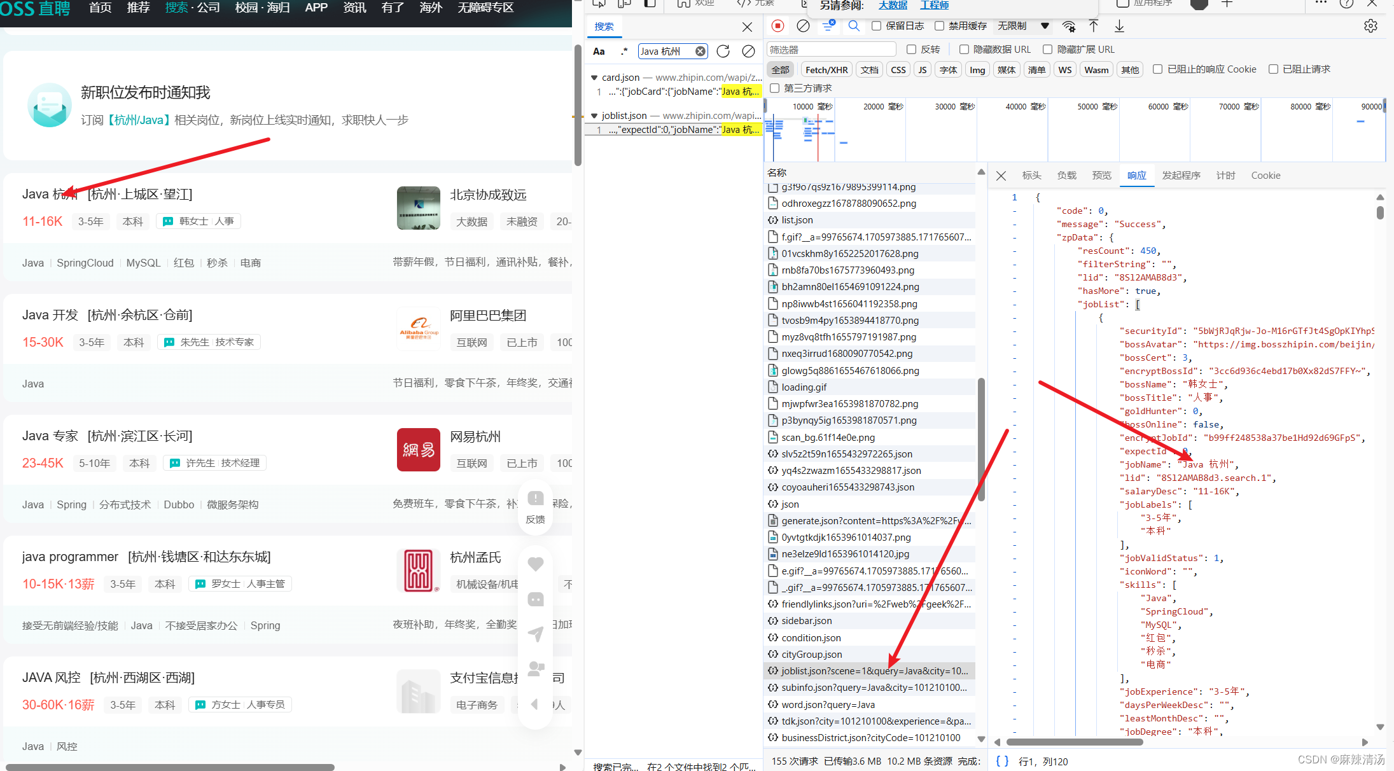
Task: Click the paper plane sidebar icon
Action: tap(536, 634)
